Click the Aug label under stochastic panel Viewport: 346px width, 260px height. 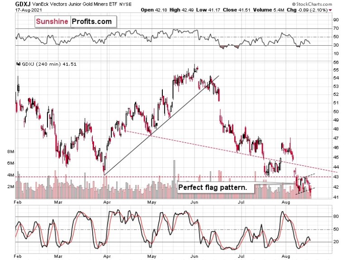click(x=286, y=256)
